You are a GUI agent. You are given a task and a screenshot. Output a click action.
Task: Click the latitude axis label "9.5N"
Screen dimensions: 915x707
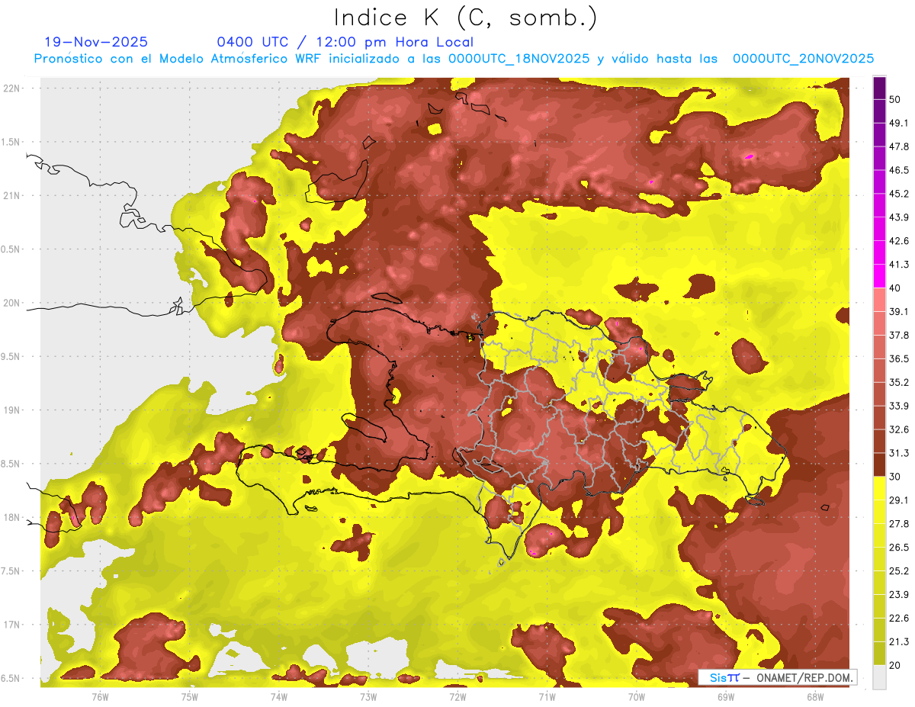[11, 356]
